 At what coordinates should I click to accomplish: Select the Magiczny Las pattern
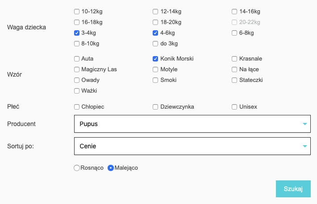pos(77,69)
